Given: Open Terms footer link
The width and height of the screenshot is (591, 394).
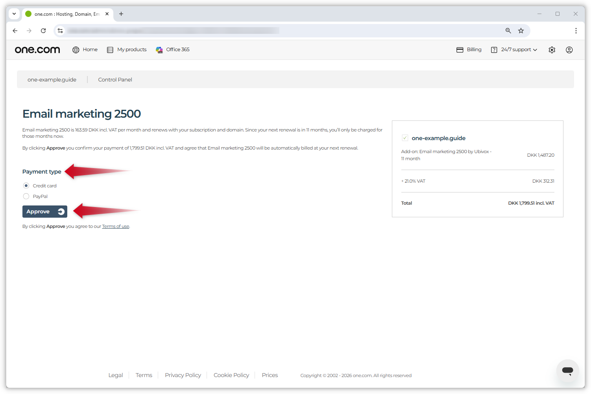Looking at the screenshot, I should [x=144, y=375].
